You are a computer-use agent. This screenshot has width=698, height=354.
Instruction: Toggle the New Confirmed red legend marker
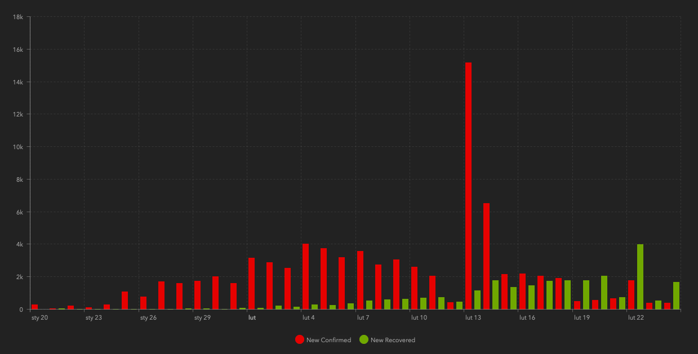(x=300, y=339)
